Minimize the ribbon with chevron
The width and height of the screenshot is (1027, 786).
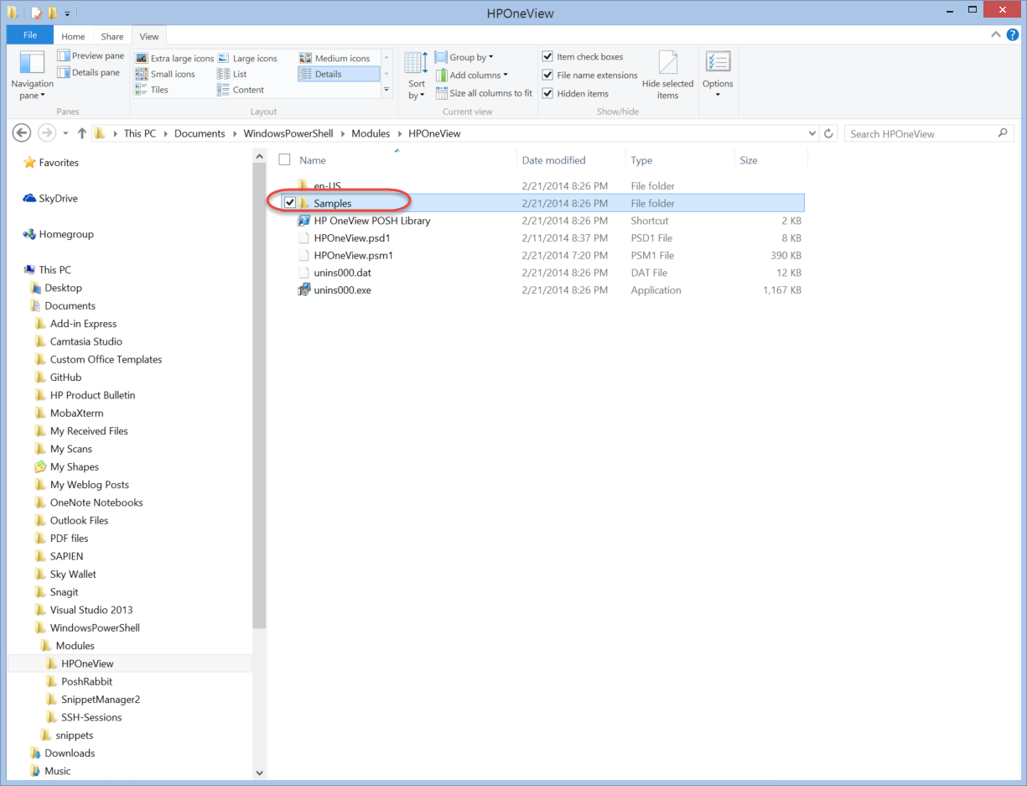996,35
